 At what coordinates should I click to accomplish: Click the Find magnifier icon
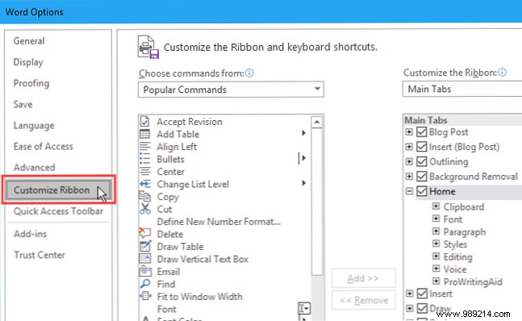coord(145,284)
